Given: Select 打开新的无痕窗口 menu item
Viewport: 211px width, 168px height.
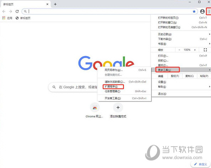Looking at the screenshot, I should 181,27.
